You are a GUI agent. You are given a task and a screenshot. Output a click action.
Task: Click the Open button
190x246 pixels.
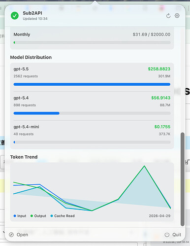coord(18,235)
